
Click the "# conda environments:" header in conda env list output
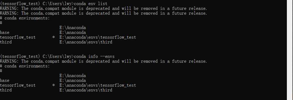[25, 18]
